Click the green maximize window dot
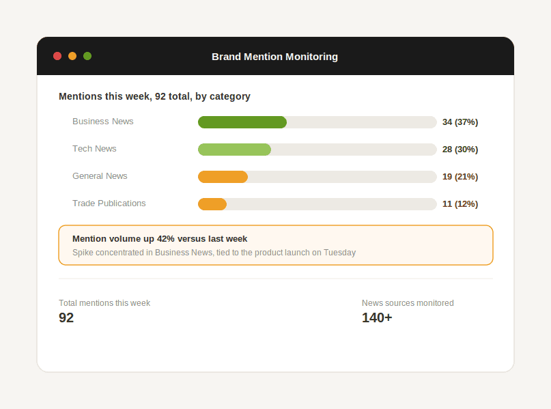Screen dimensions: 551x409 [87, 56]
